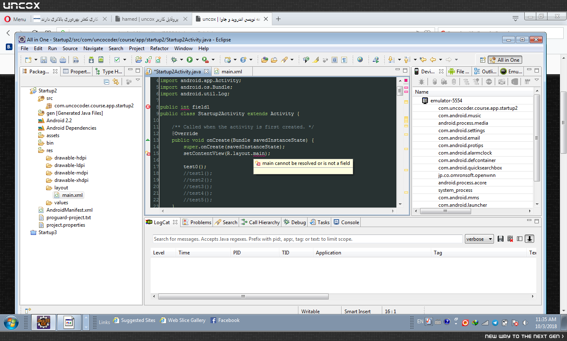Select the Startup3 project
Image resolution: width=567 pixels, height=341 pixels.
44,232
